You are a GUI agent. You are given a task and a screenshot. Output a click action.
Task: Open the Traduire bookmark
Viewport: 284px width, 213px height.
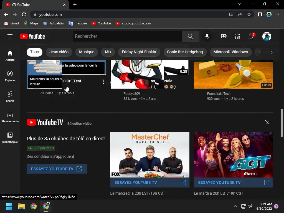pos(78,23)
